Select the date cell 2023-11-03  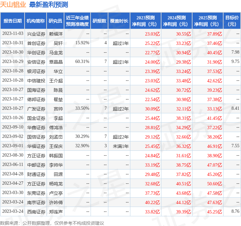(x=13, y=34)
